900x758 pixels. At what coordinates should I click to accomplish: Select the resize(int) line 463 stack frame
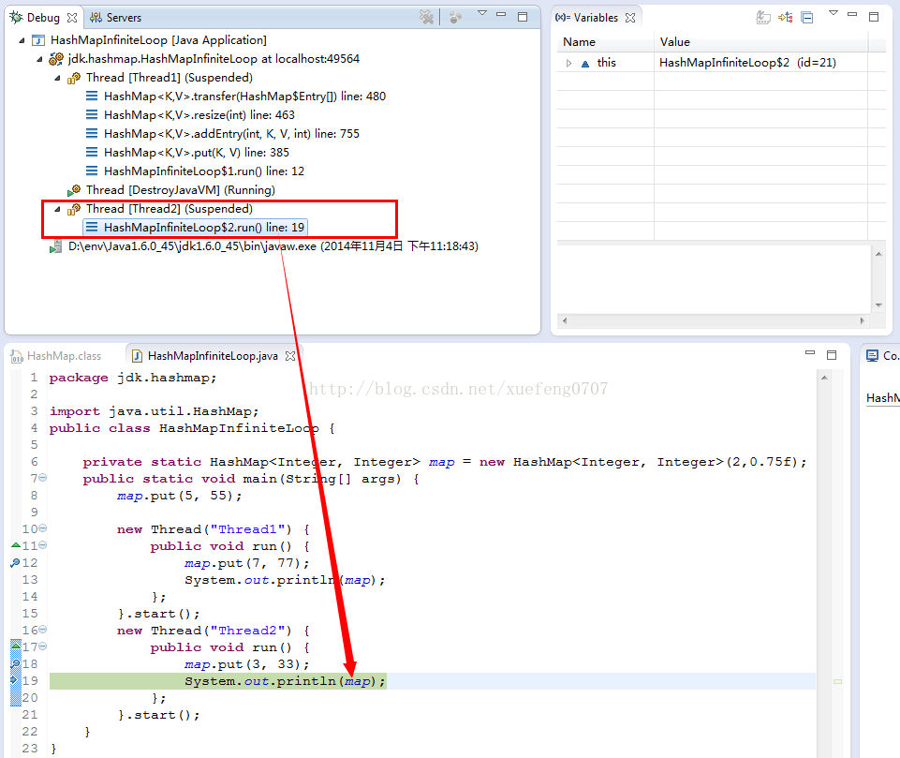coord(199,115)
